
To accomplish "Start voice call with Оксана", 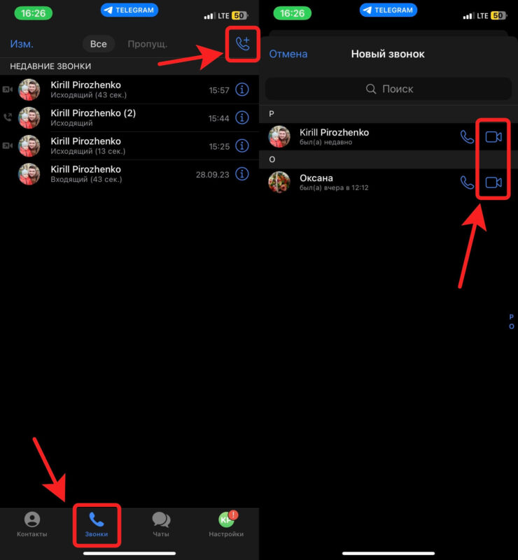I will pos(467,182).
